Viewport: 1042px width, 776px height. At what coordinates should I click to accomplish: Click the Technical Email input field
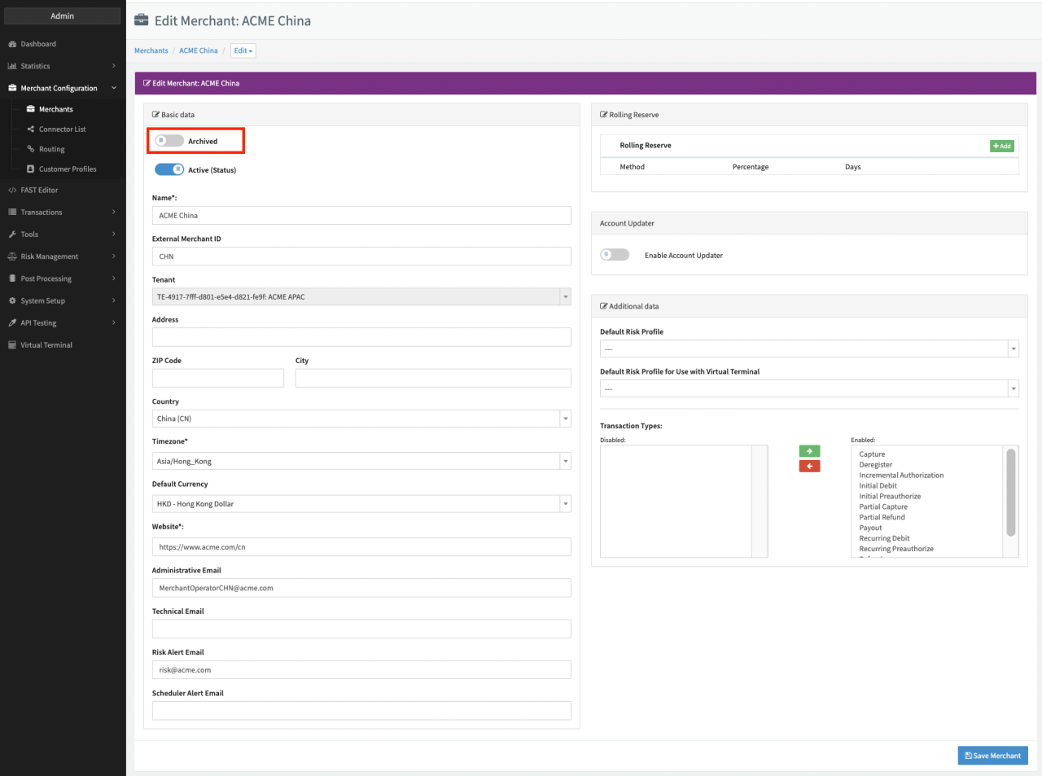point(361,629)
